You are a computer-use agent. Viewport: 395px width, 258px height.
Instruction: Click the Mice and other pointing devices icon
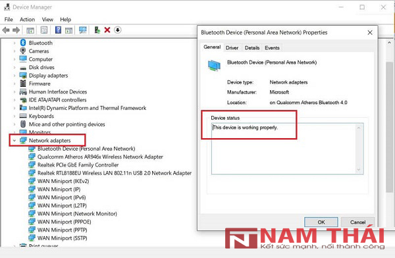23,124
